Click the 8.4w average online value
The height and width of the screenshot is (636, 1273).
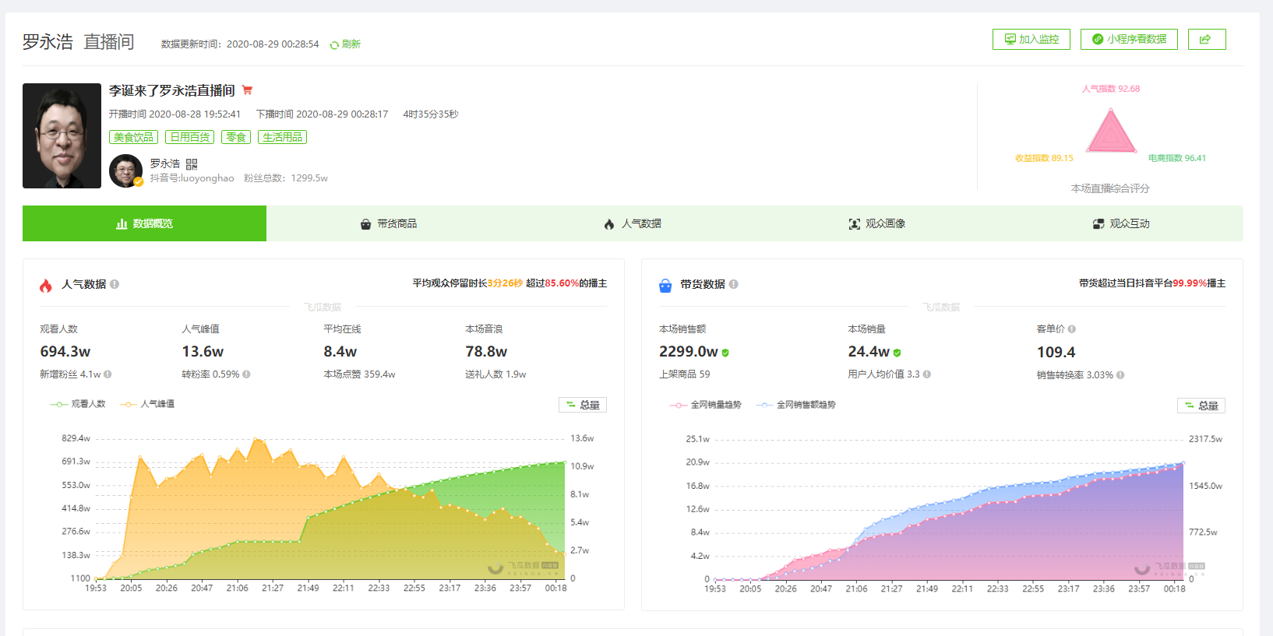340,352
